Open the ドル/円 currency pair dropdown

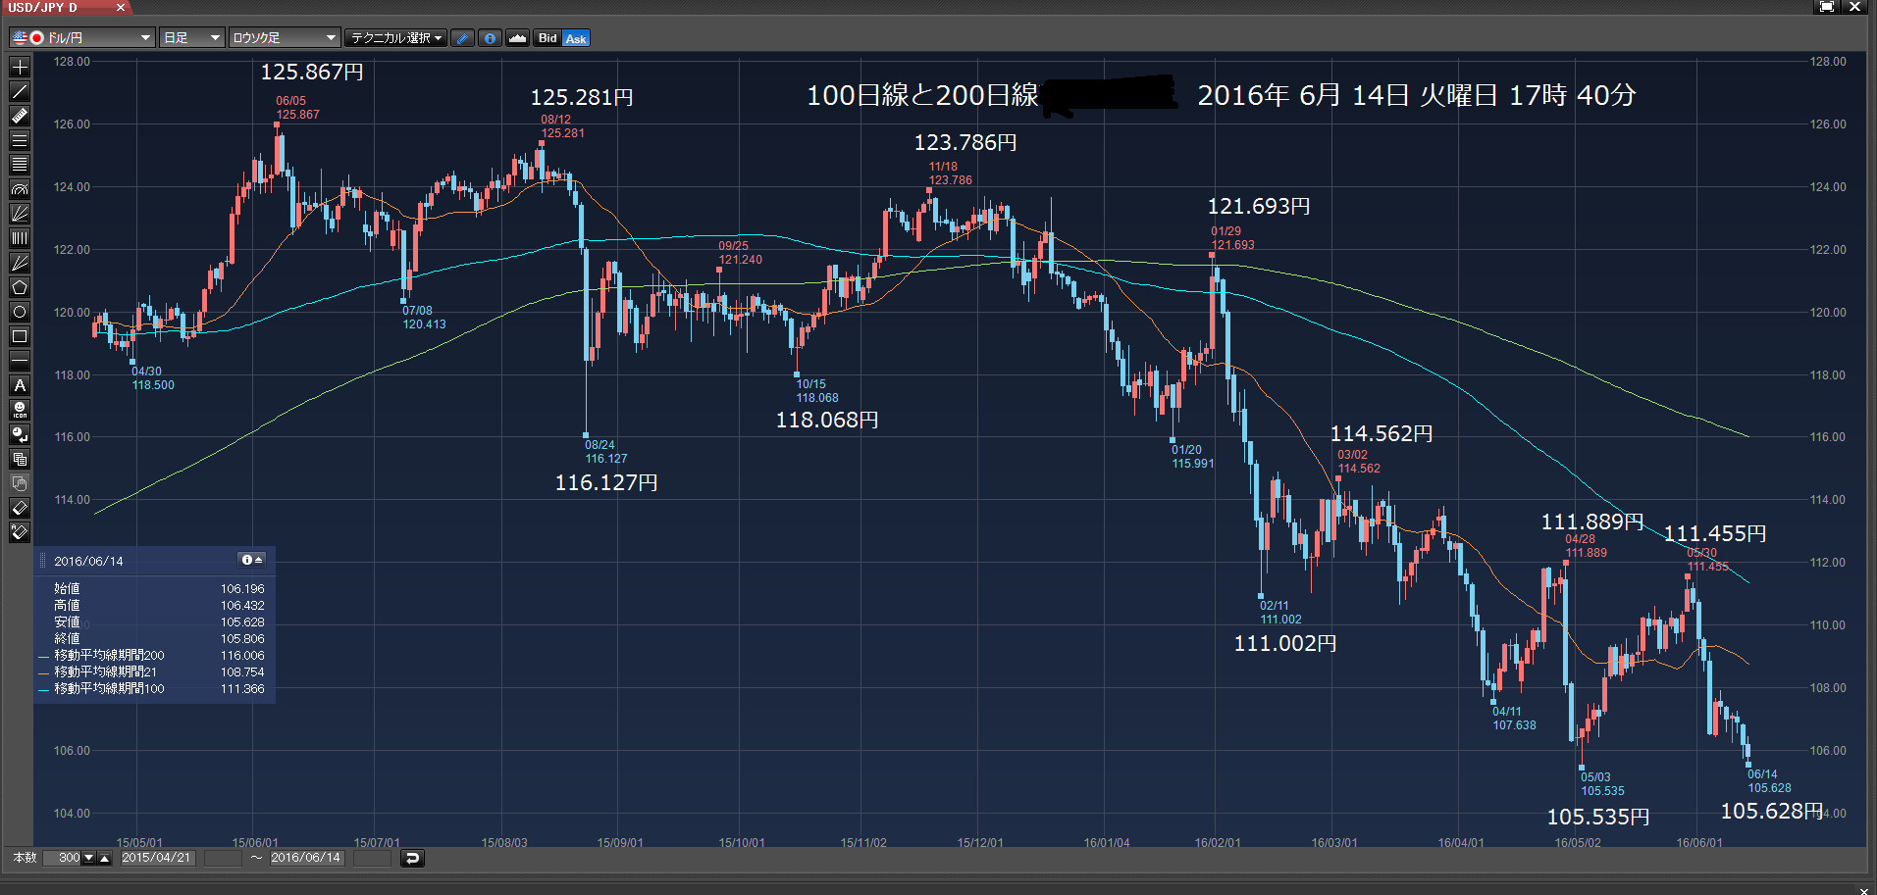82,38
